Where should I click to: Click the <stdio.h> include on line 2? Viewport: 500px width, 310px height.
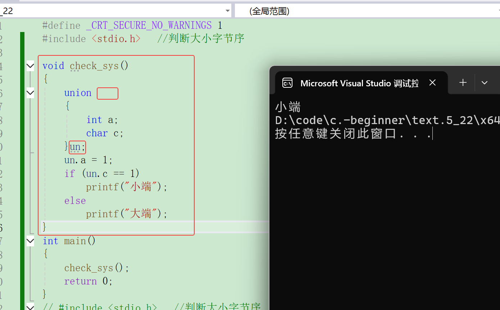pyautogui.click(x=116, y=38)
